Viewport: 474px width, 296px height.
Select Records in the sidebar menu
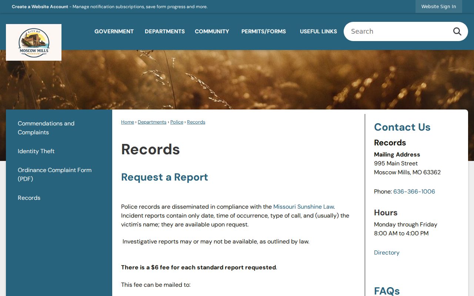click(x=29, y=198)
